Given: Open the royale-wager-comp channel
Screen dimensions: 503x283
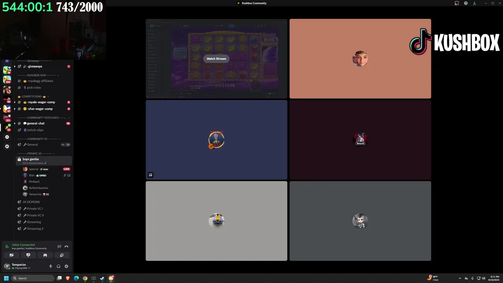Looking at the screenshot, I should pos(43,102).
